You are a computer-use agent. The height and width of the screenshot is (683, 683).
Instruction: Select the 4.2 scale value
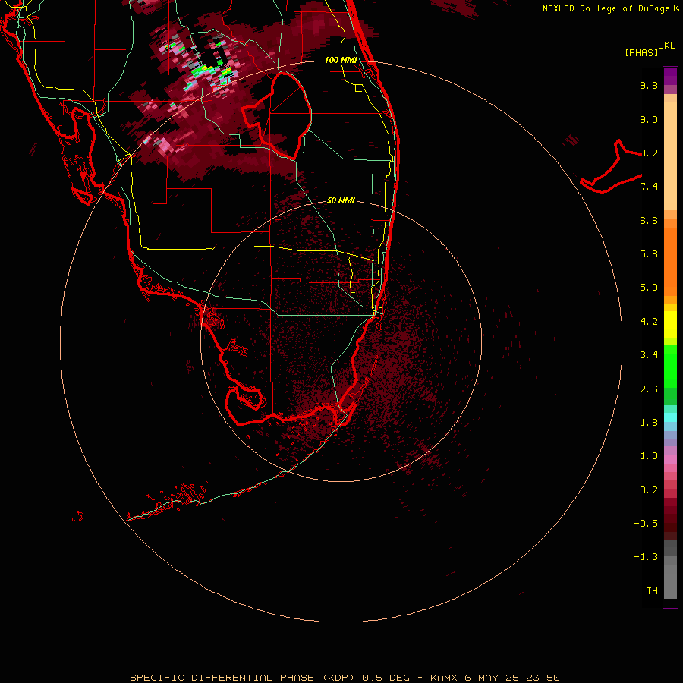coord(649,322)
